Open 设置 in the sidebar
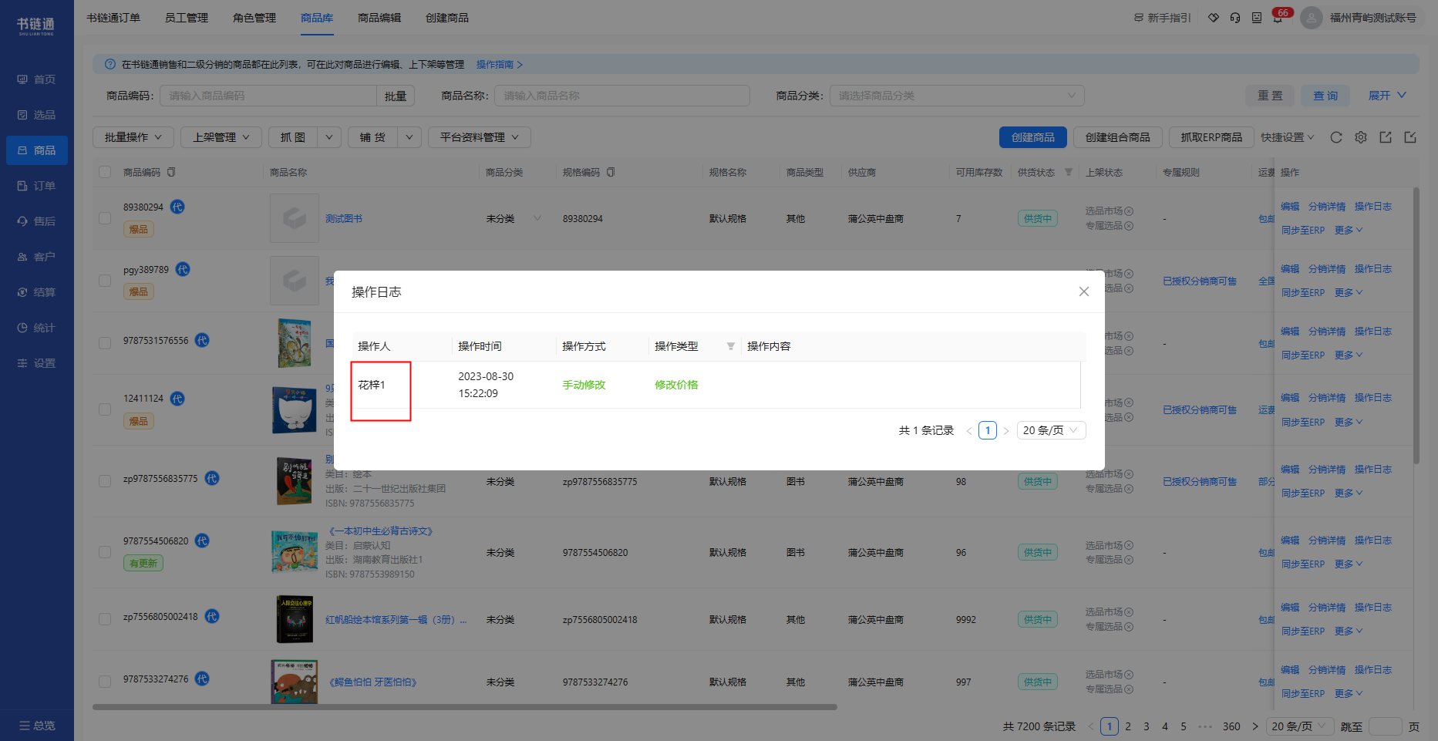Screen dimensions: 1438x741 click(x=37, y=363)
